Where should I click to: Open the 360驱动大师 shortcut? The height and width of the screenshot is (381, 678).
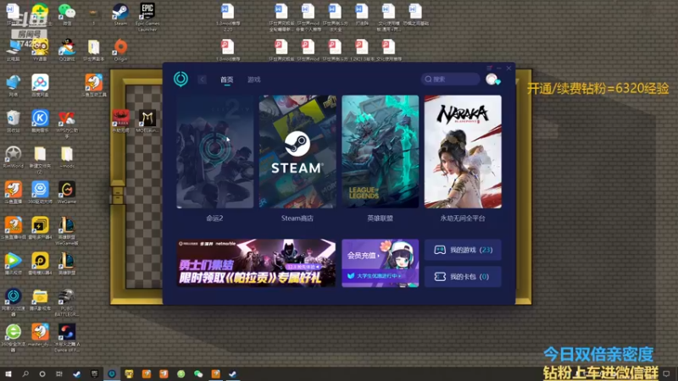pyautogui.click(x=40, y=192)
